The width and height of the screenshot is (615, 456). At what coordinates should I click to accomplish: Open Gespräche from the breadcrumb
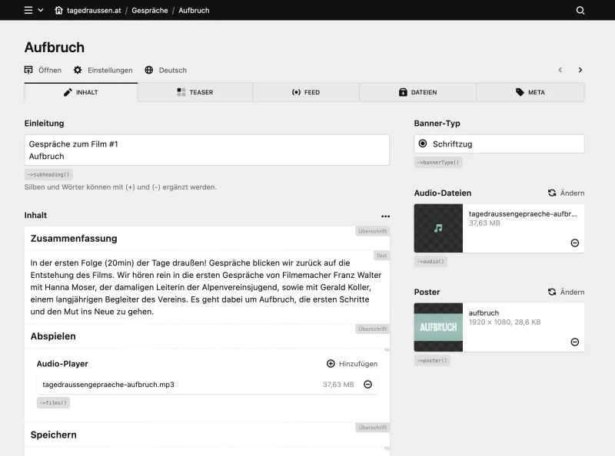click(x=151, y=11)
